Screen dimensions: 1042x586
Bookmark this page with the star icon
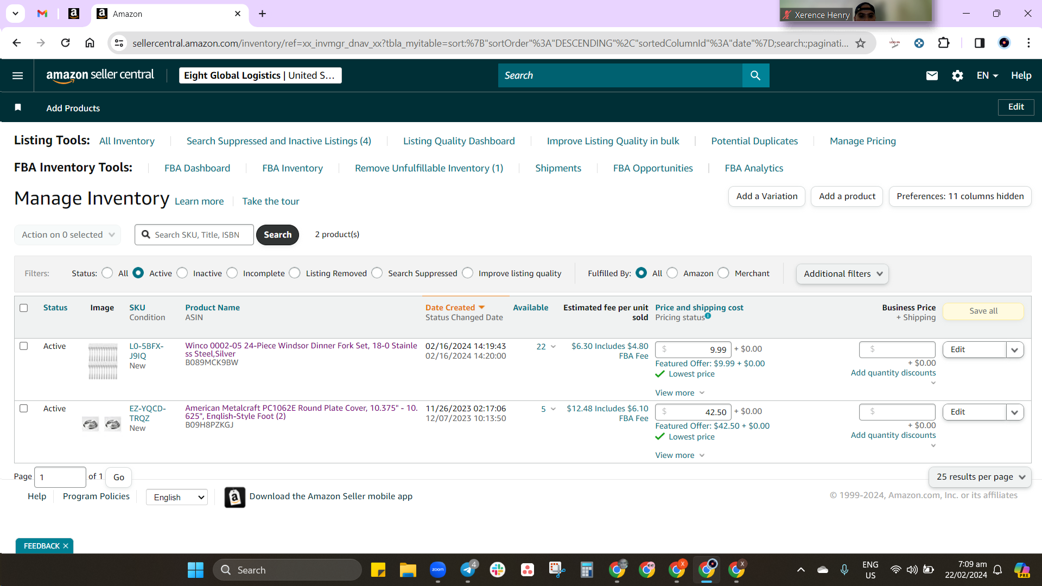pyautogui.click(x=860, y=43)
